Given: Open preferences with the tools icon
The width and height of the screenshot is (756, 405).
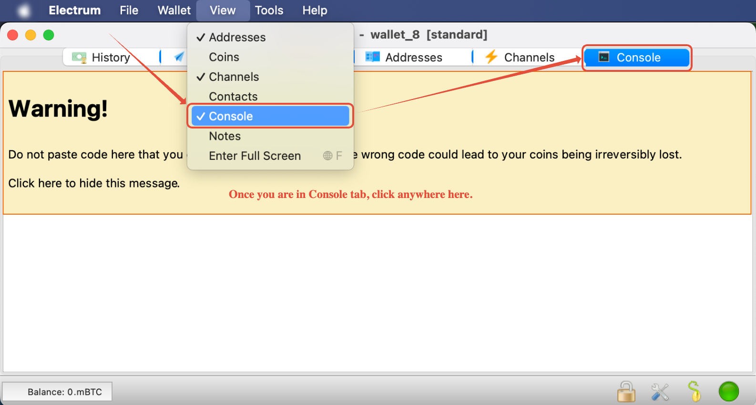Looking at the screenshot, I should tap(660, 392).
